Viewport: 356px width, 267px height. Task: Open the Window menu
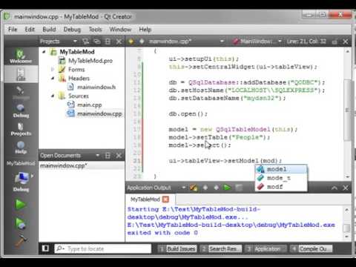click(x=120, y=30)
